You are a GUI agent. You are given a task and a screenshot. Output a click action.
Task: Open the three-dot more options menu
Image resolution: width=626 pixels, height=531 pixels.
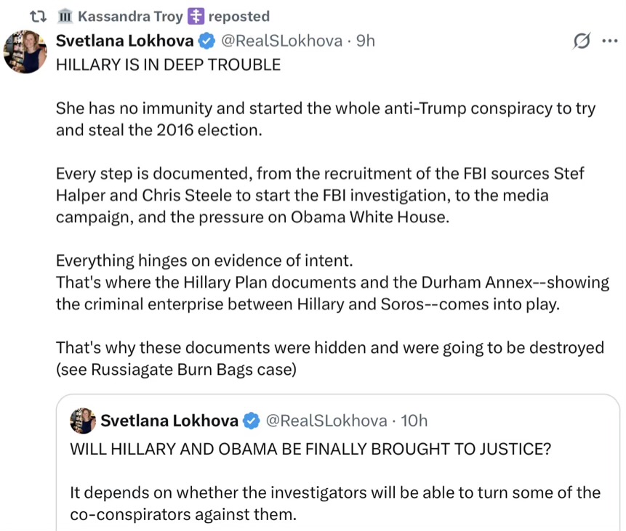(609, 41)
